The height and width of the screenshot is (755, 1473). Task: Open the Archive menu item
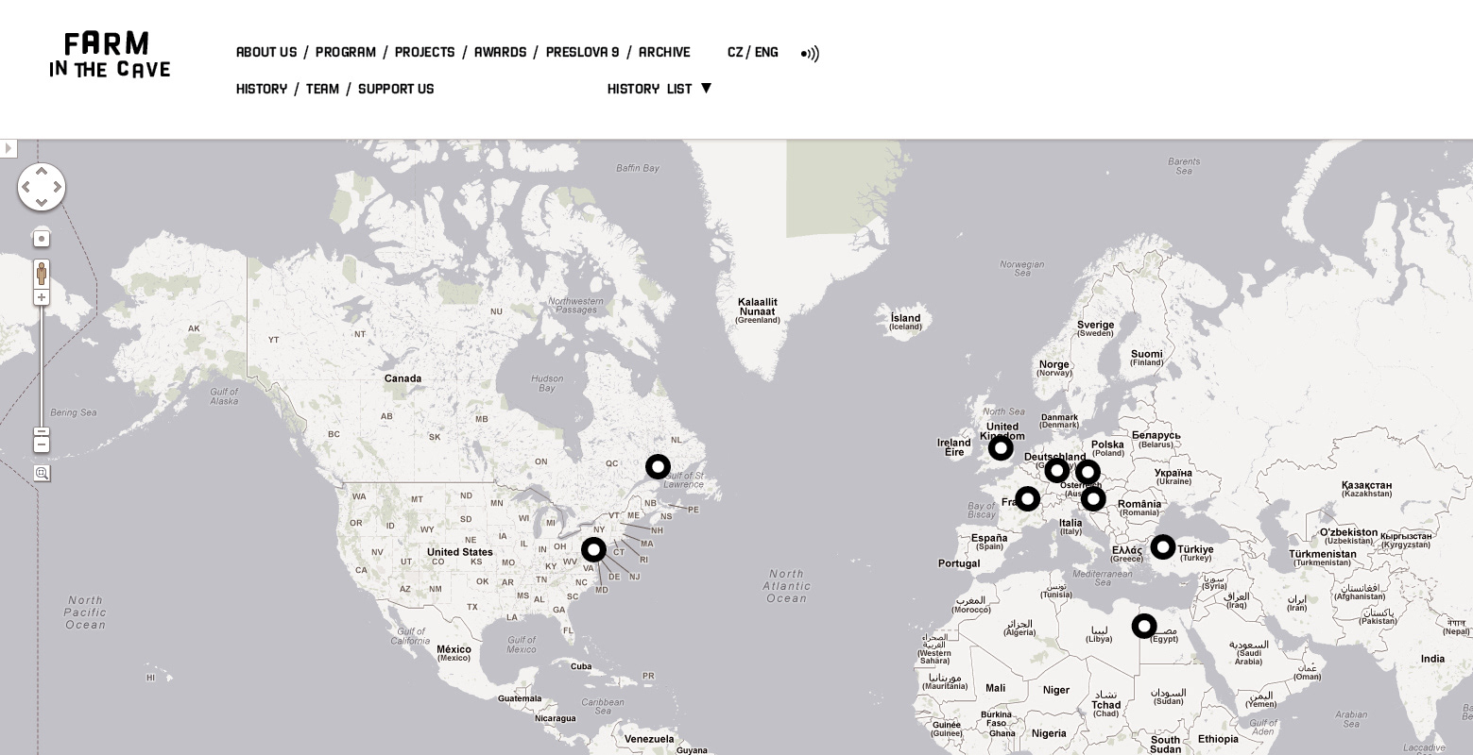point(664,53)
